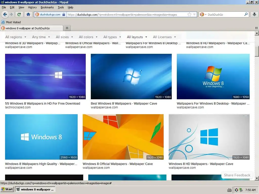Expand the Any time filter
Screen dimensions: 259x194
coord(41,37)
